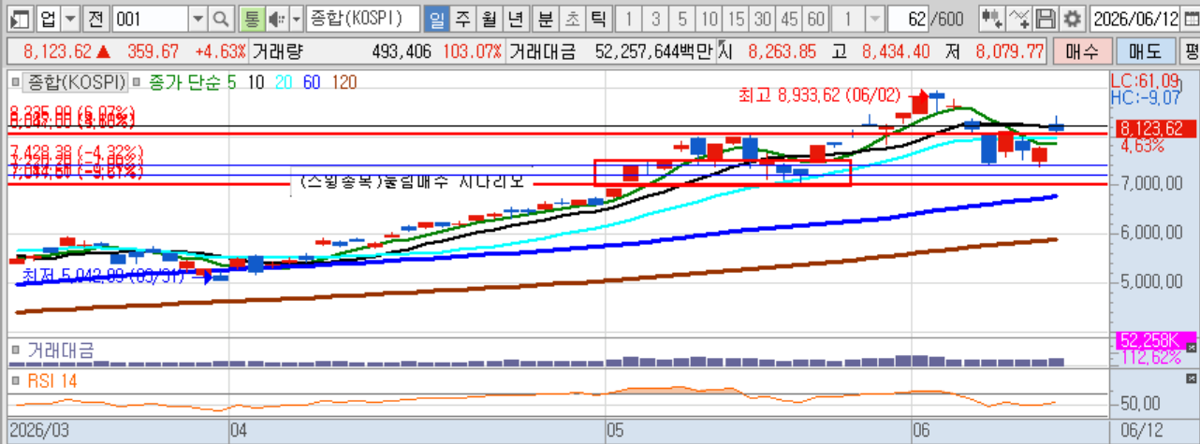Image resolution: width=1200 pixels, height=444 pixels.
Task: Select the 틱 tick period tab
Action: coord(598,19)
